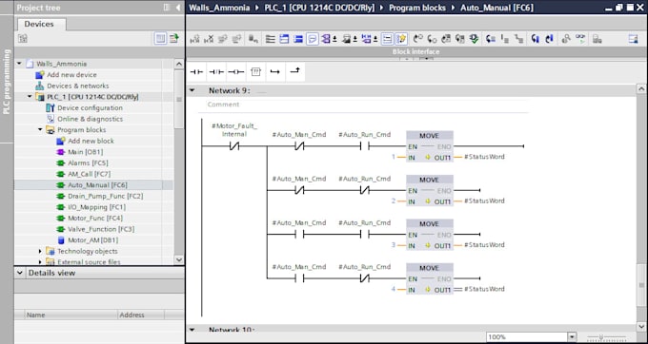648x344 pixels.
Task: Click the monitoring glasses icon in toolbar
Action: coord(580,39)
